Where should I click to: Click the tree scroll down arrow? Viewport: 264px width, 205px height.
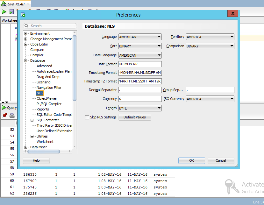click(x=75, y=147)
